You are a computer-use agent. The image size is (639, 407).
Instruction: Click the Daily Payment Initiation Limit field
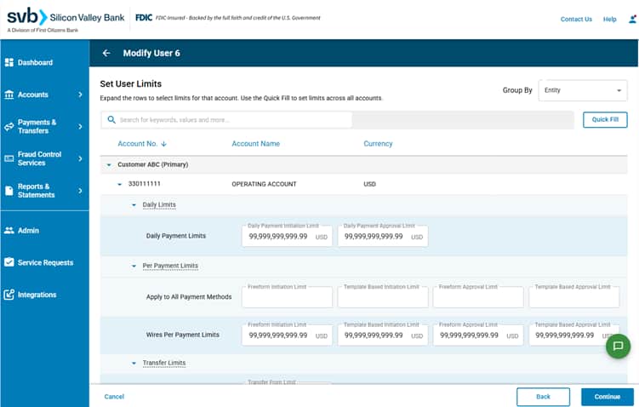(287, 236)
